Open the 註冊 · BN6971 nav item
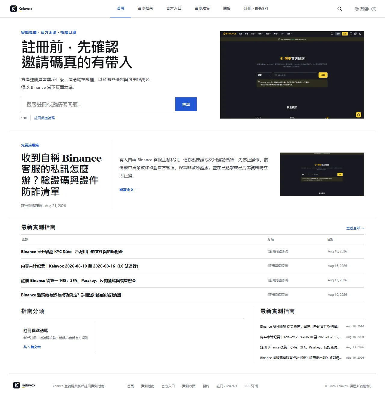This screenshot has height=399, width=385. pyautogui.click(x=256, y=8)
